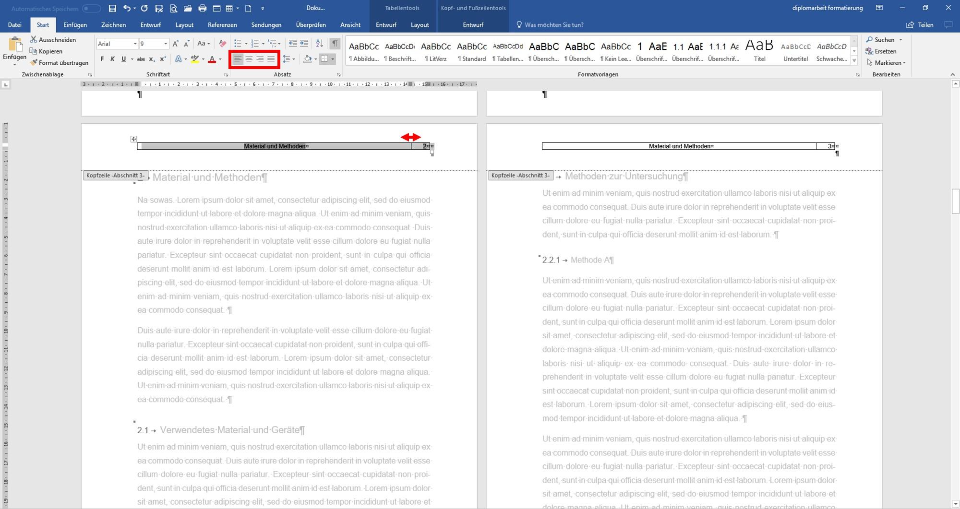
Task: Expand the bullet list dropdown arrow
Action: (246, 44)
